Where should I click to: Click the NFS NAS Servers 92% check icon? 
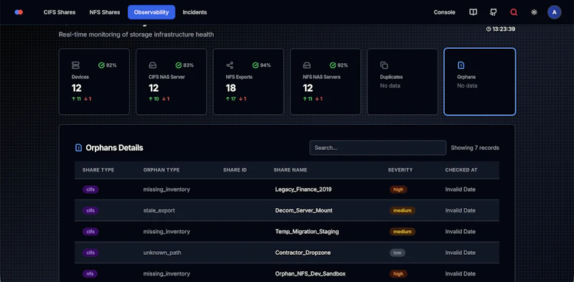click(x=333, y=65)
